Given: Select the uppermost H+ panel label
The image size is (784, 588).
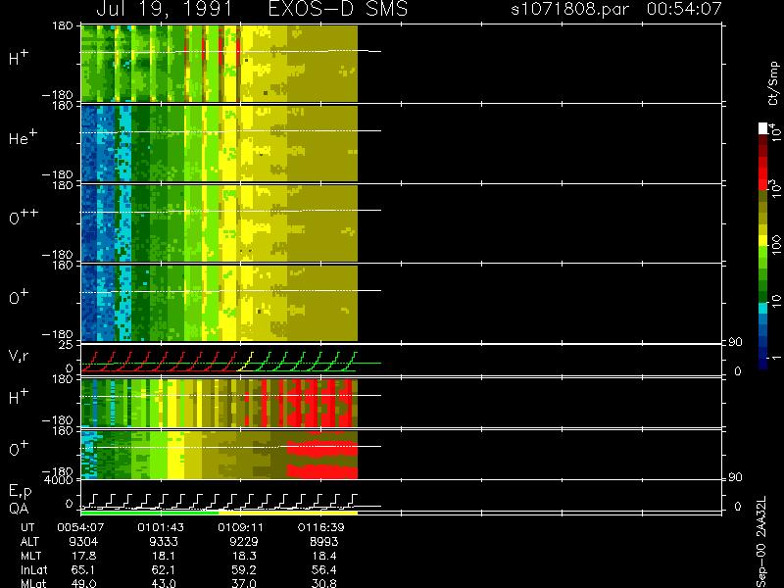Looking at the screenshot, I should (19, 58).
